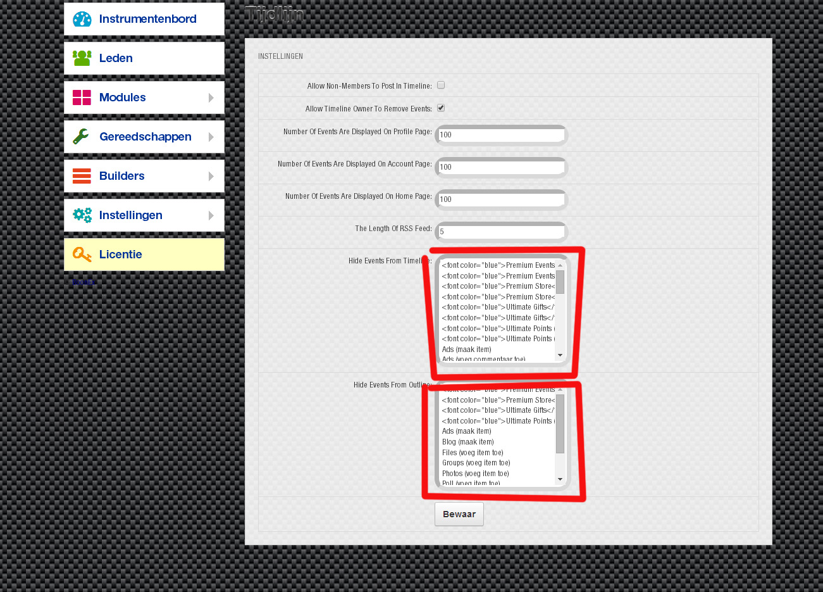This screenshot has width=823, height=592.
Task: Click the orange Builders stacked-bars icon
Action: (x=82, y=176)
